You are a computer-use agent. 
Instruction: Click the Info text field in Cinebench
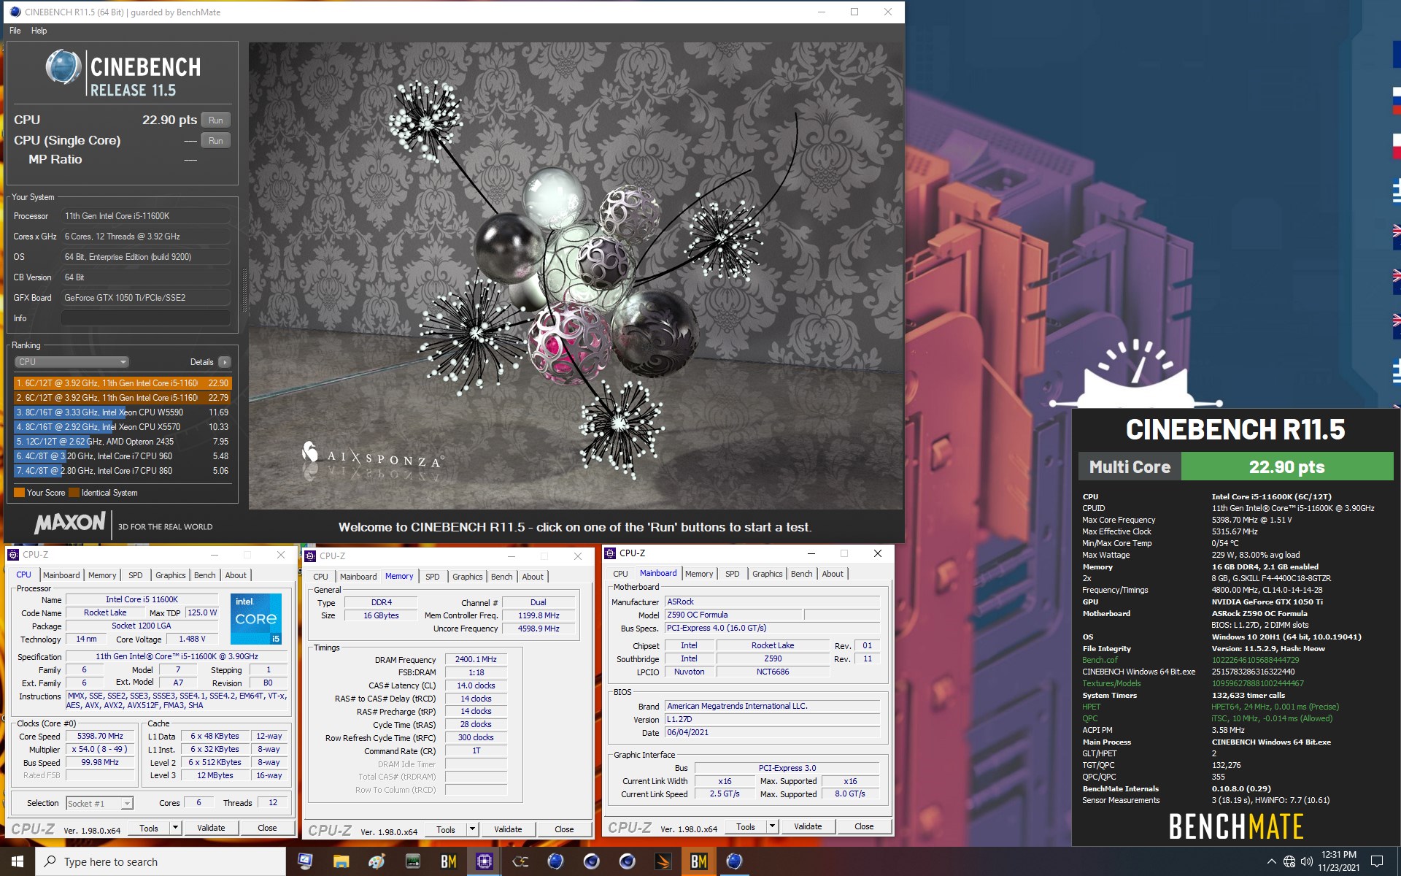[146, 318]
